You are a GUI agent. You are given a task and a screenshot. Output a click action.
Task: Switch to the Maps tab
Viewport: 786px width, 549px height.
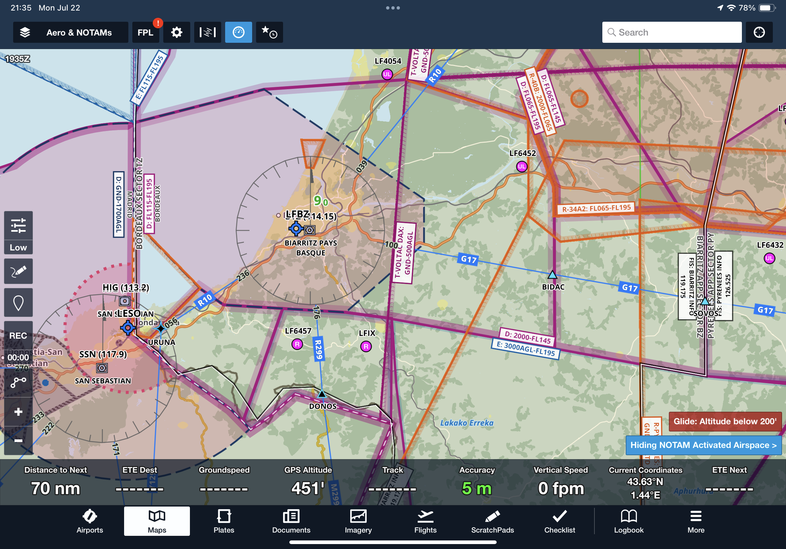[x=157, y=522]
